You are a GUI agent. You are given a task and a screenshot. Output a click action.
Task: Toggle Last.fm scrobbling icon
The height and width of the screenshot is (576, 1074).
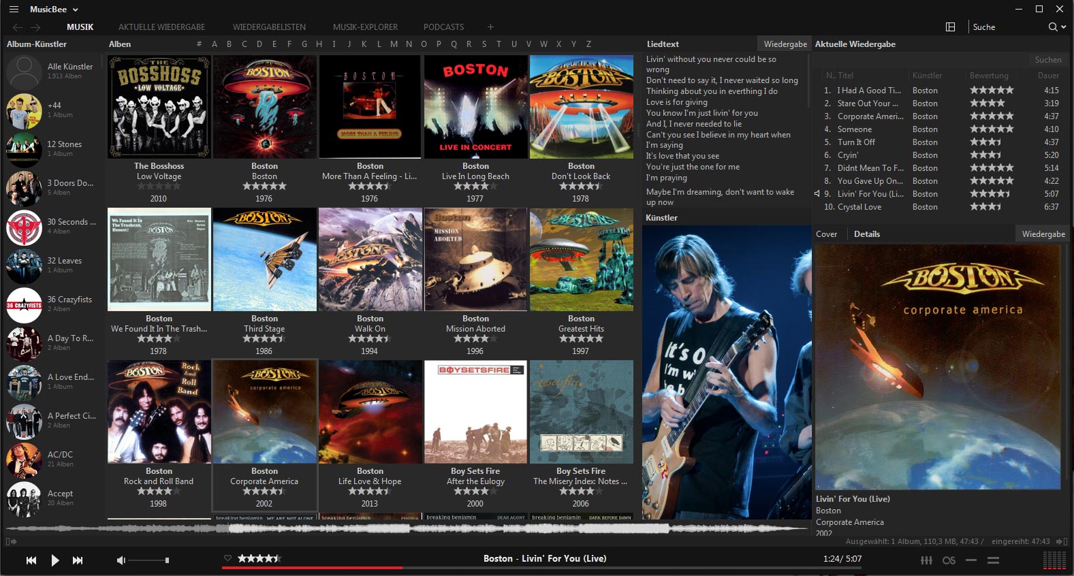(x=949, y=560)
